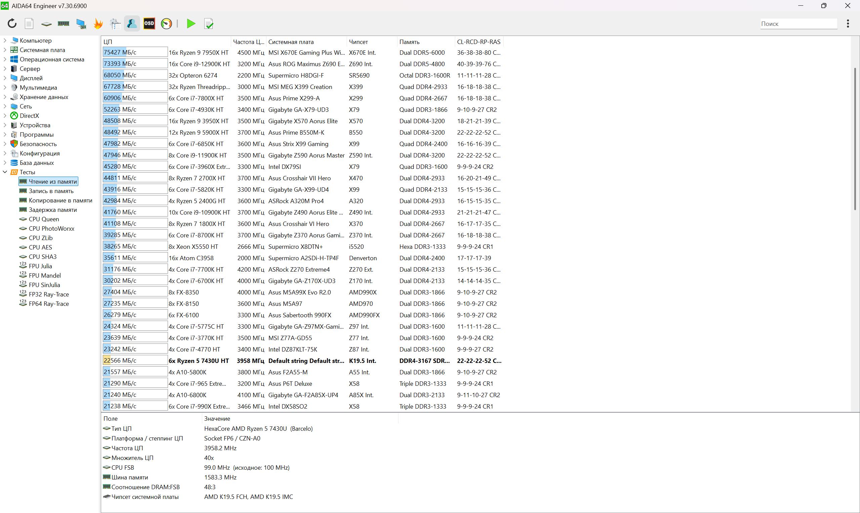The height and width of the screenshot is (513, 860).
Task: Expand the Компьютер tree node
Action: click(5, 40)
